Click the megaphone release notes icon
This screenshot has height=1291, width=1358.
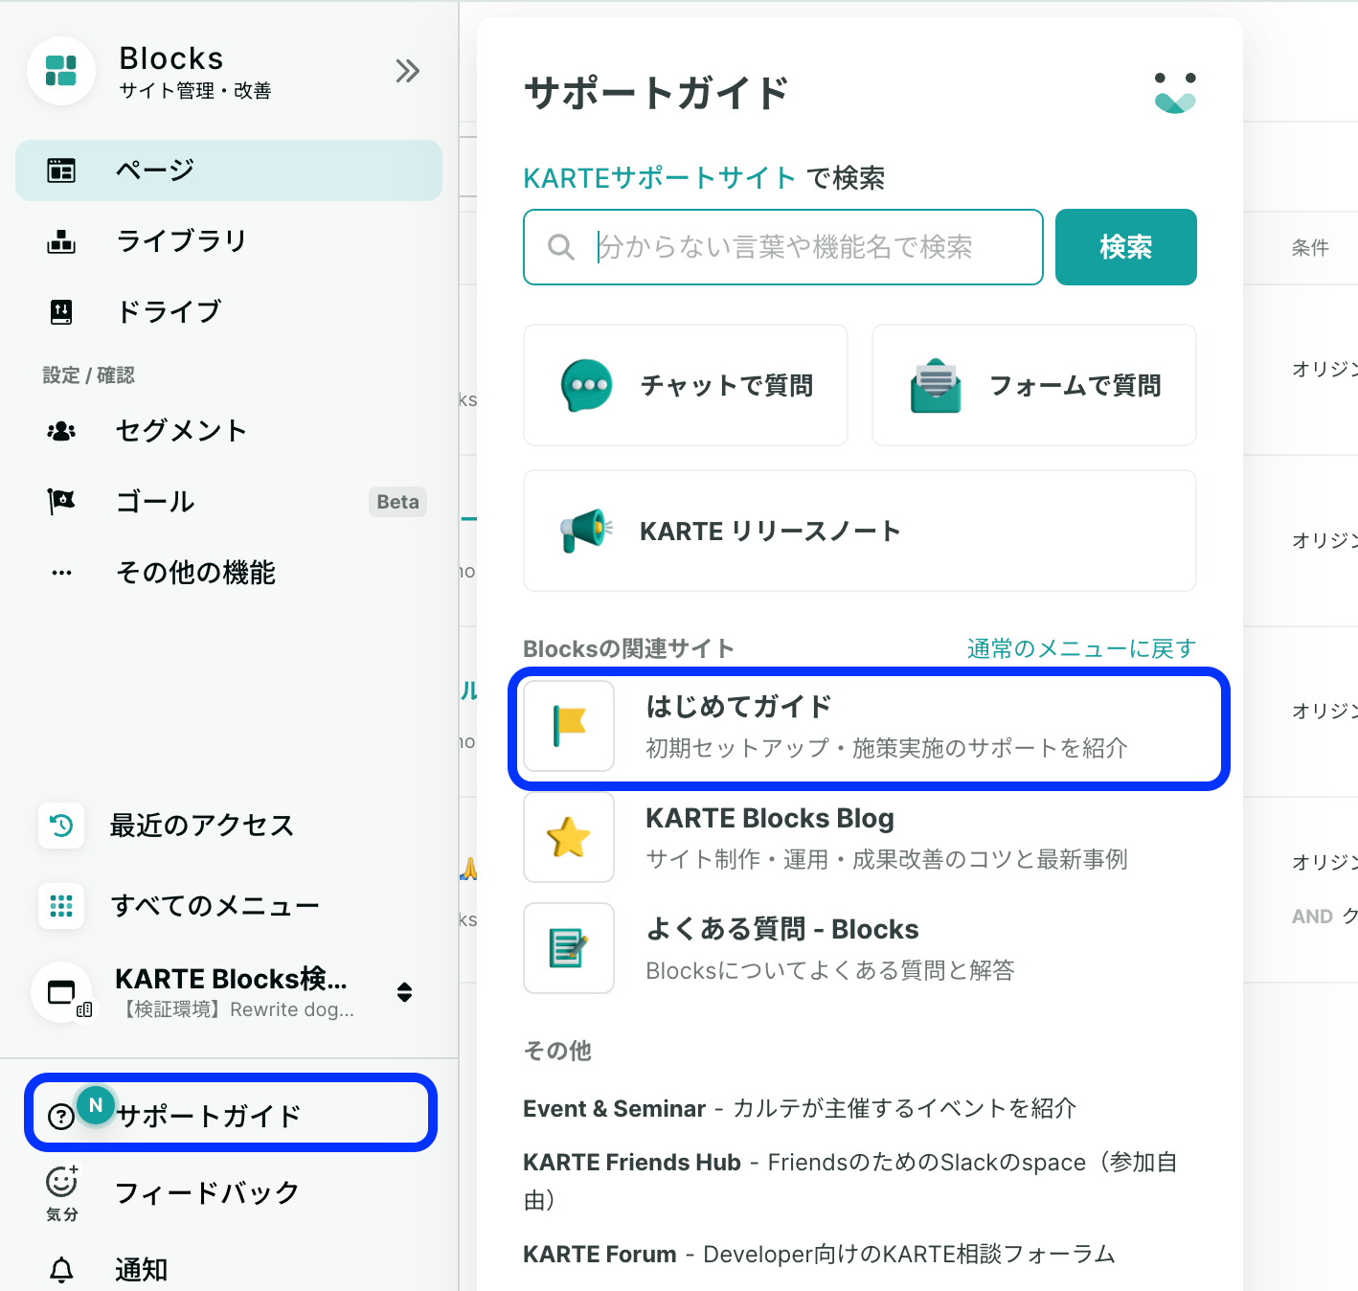[586, 531]
